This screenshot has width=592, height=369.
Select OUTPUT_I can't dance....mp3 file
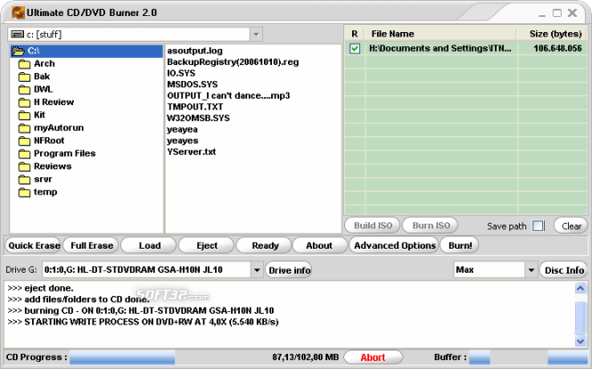click(228, 96)
